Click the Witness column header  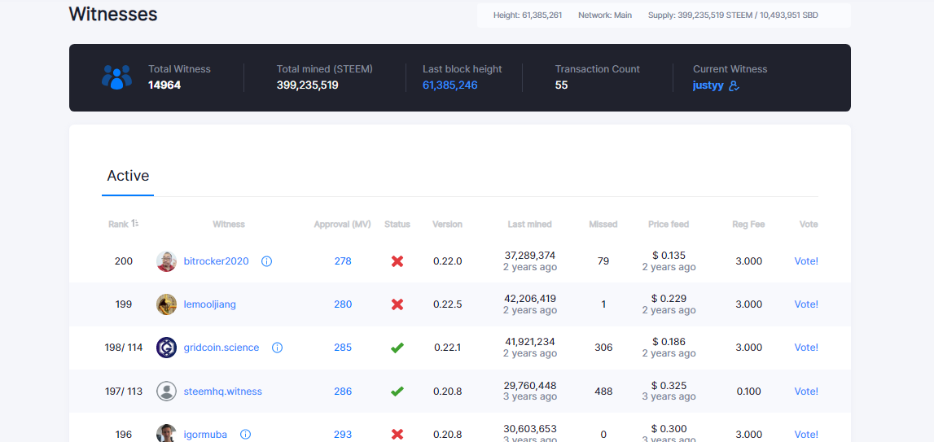tap(229, 225)
